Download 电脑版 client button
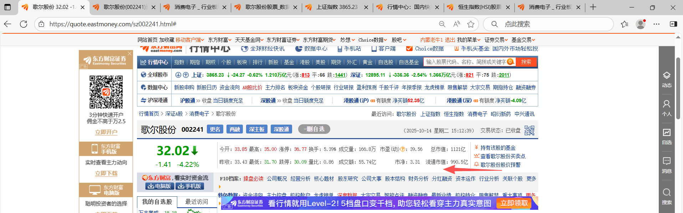Viewport: 683px width, 213px height. 159,186
